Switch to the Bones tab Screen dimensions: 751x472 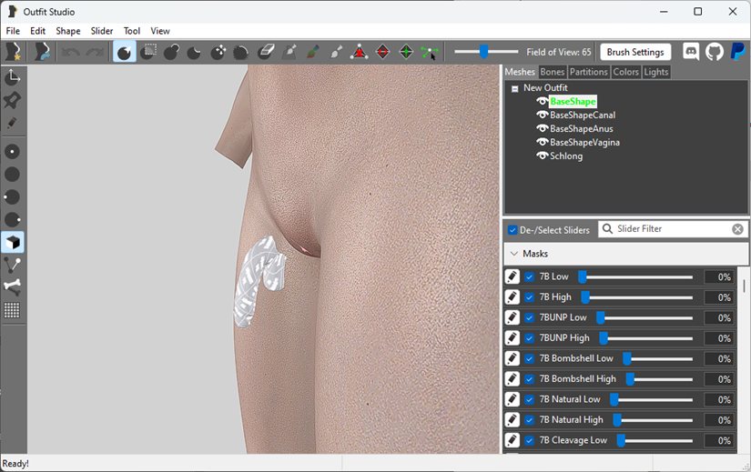click(553, 72)
